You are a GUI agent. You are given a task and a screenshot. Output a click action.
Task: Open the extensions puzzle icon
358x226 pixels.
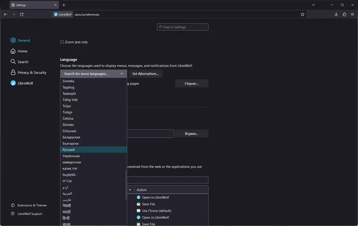(344, 14)
